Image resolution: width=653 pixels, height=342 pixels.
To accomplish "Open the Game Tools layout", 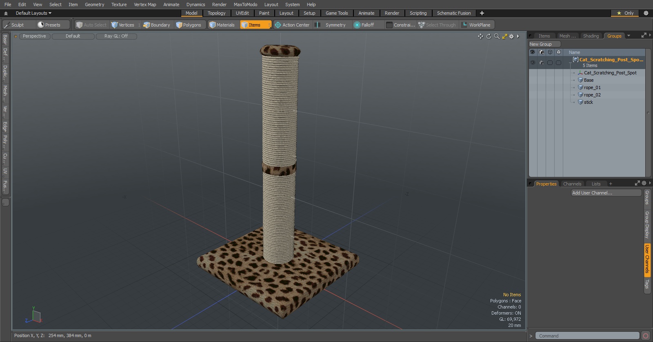I will [x=337, y=13].
